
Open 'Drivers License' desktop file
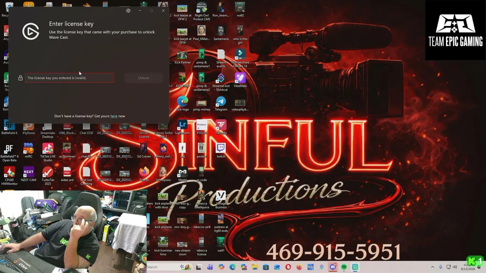click(x=144, y=131)
